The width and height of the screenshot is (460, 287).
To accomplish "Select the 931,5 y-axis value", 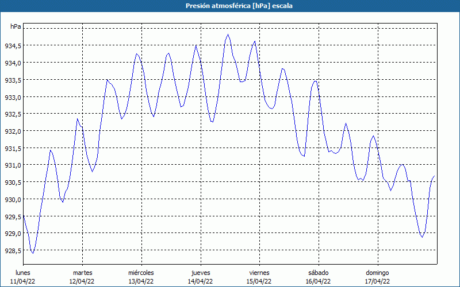I will coord(13,148).
